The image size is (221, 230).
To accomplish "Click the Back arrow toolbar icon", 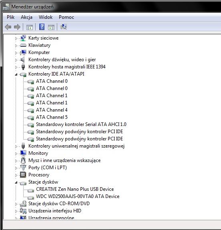I will tap(8, 27).
